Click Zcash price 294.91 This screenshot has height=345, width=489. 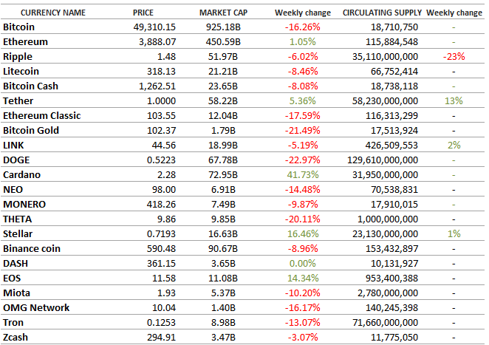click(161, 338)
